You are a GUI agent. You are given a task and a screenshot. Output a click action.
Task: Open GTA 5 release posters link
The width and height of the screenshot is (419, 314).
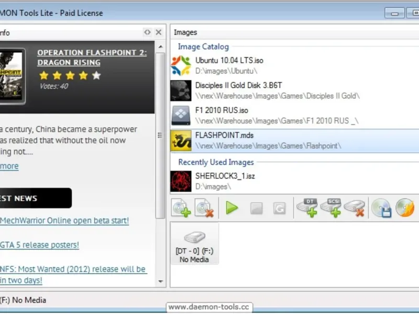(x=40, y=245)
